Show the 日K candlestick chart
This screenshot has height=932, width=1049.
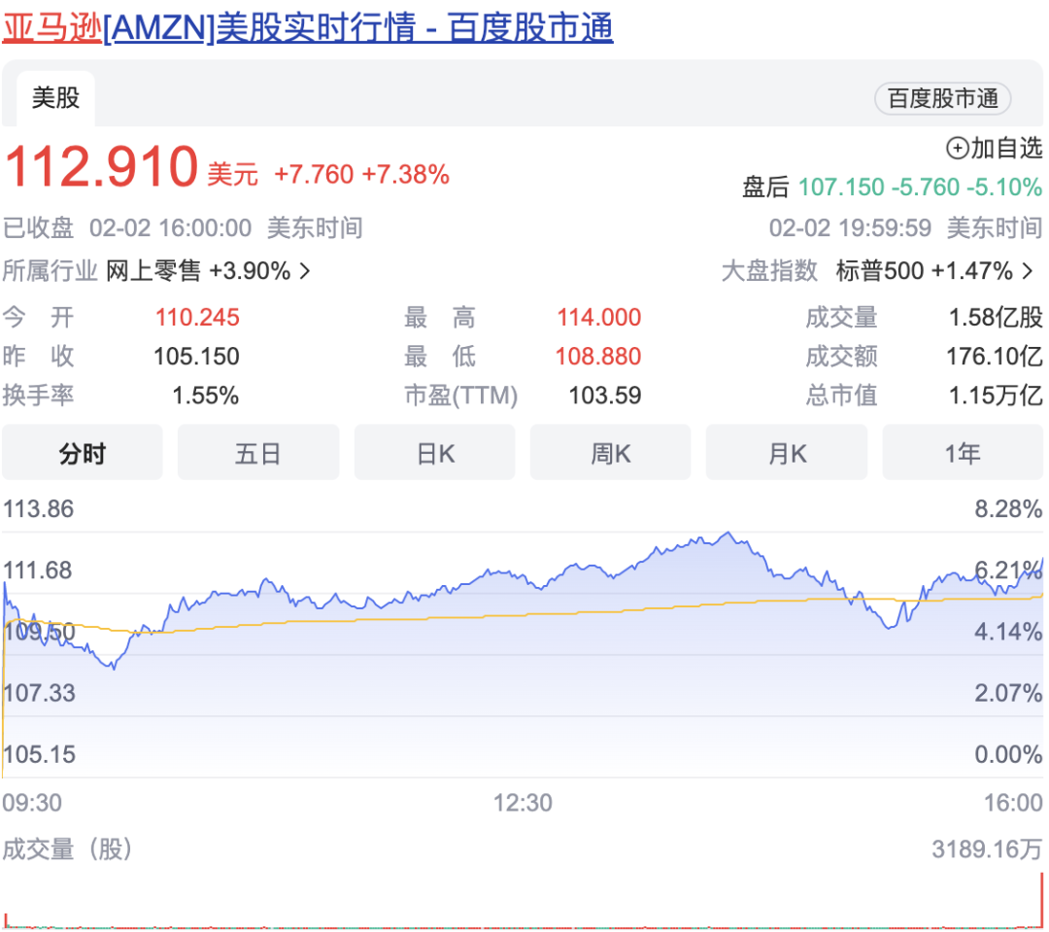pyautogui.click(x=434, y=453)
